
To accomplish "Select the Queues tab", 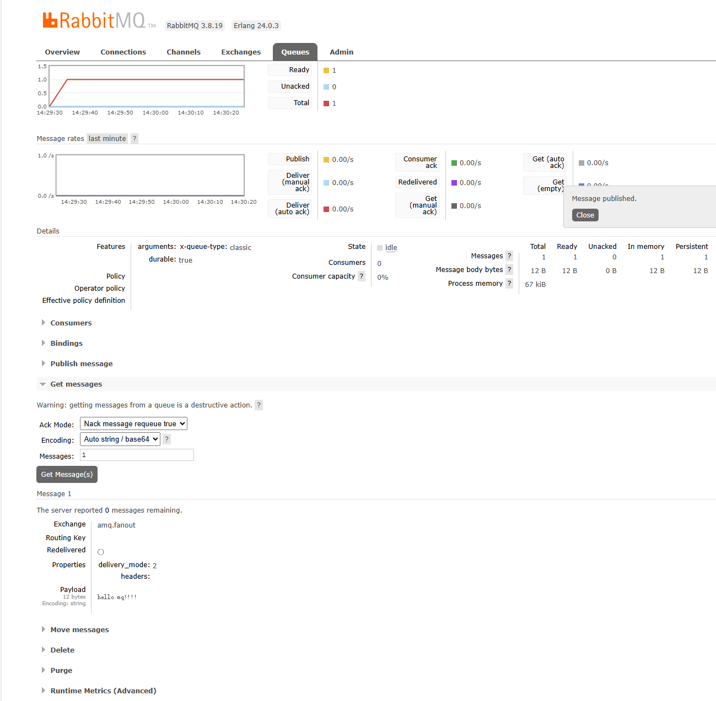I will [295, 52].
